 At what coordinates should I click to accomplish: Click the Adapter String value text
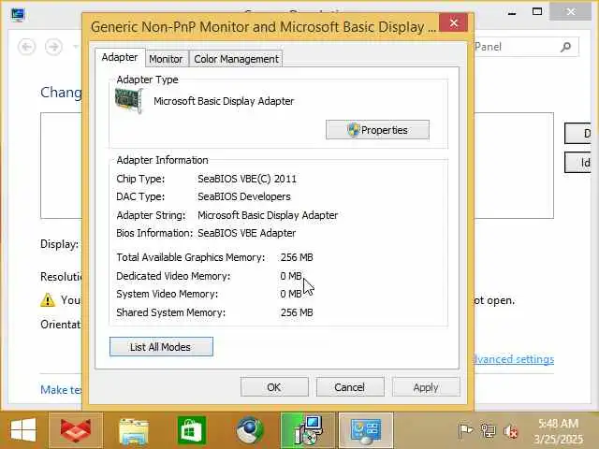(268, 215)
